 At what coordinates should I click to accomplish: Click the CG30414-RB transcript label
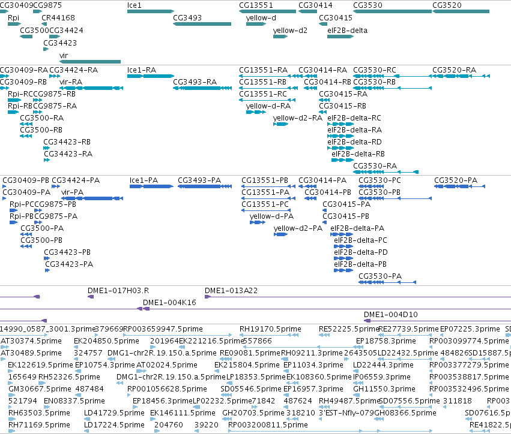point(327,82)
